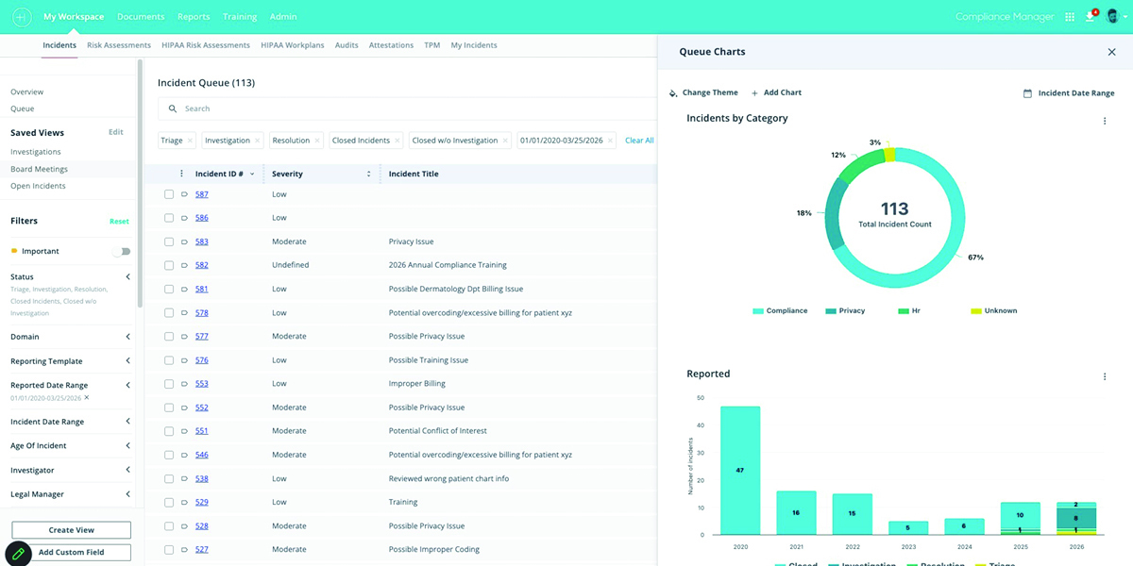Open Incidents by Category chart options menu
Screen dimensions: 1133x566
pos(1105,121)
